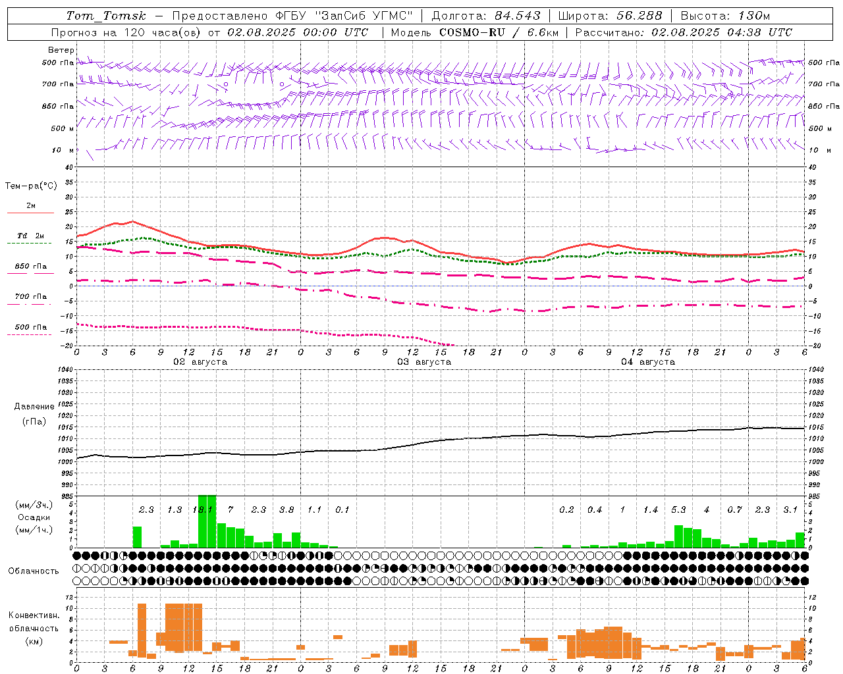Click the 0.2 precipitation value
The height and width of the screenshot is (674, 843).
point(566,510)
